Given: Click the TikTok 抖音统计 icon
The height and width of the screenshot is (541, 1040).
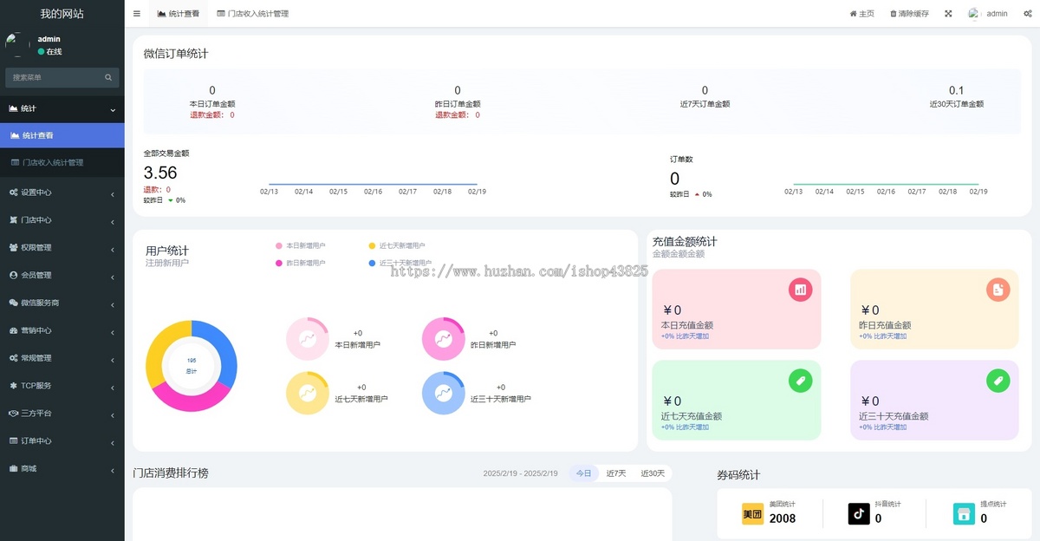Looking at the screenshot, I should coord(859,514).
